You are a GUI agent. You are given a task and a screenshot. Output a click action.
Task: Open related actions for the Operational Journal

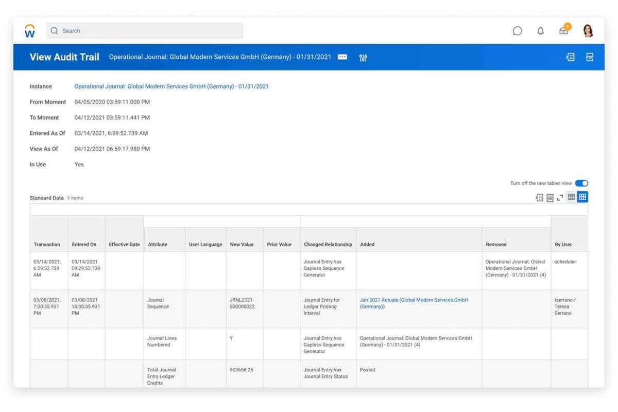(x=342, y=57)
